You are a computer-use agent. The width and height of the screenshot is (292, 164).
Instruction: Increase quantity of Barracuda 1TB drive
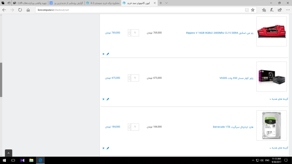click(129, 125)
